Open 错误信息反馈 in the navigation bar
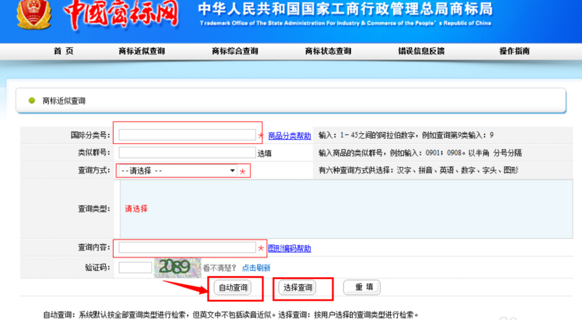Image resolution: width=582 pixels, height=320 pixels. pyautogui.click(x=421, y=51)
